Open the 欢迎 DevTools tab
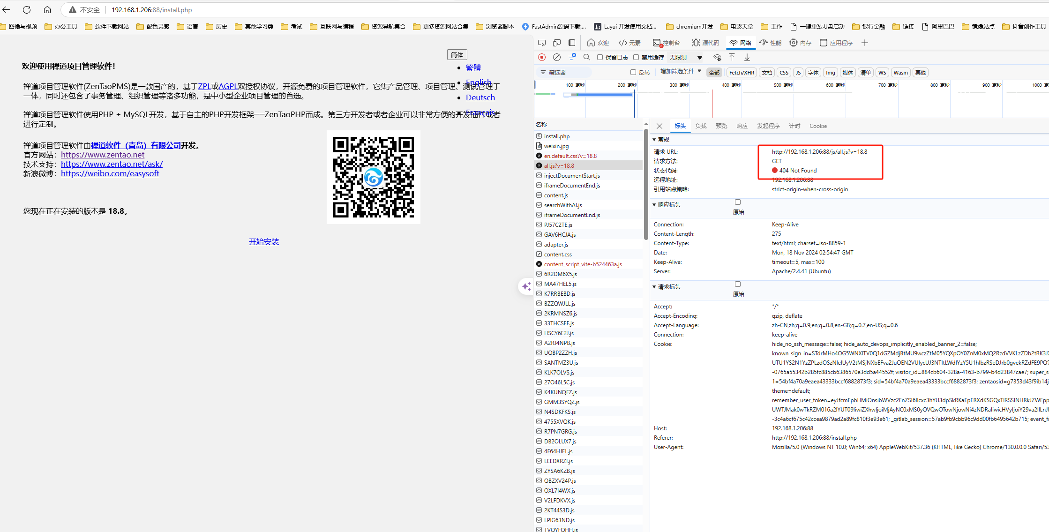The width and height of the screenshot is (1049, 532). click(x=598, y=43)
